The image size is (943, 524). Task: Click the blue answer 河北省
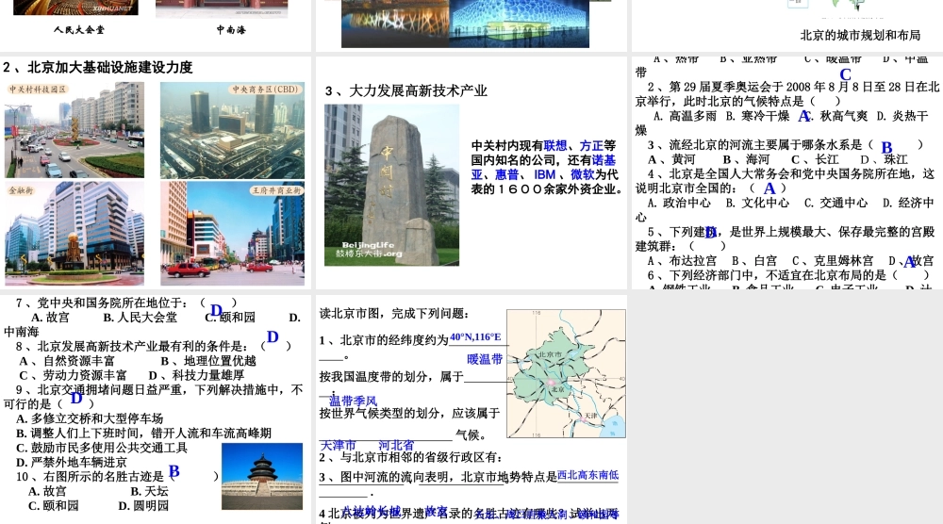(396, 445)
